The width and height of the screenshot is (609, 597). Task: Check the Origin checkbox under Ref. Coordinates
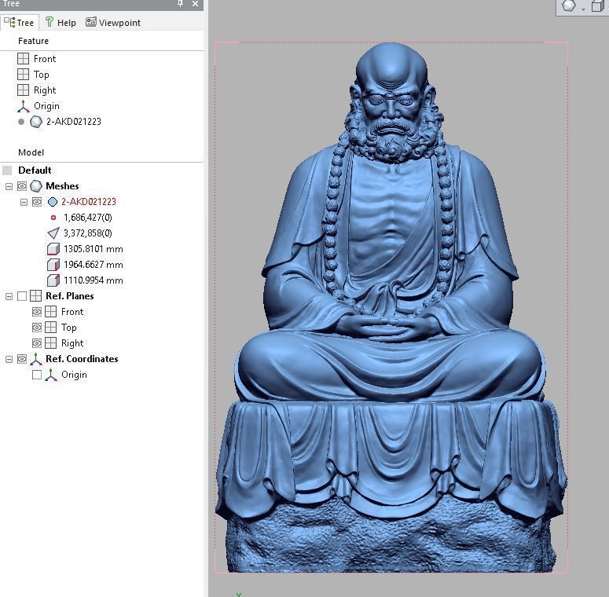(37, 375)
